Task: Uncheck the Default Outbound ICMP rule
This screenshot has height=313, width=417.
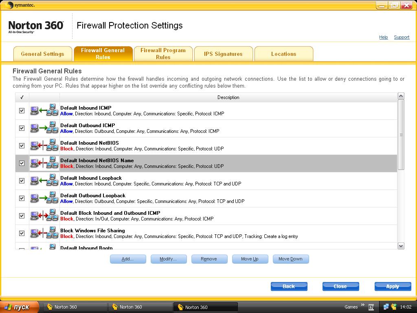Action: click(x=22, y=128)
